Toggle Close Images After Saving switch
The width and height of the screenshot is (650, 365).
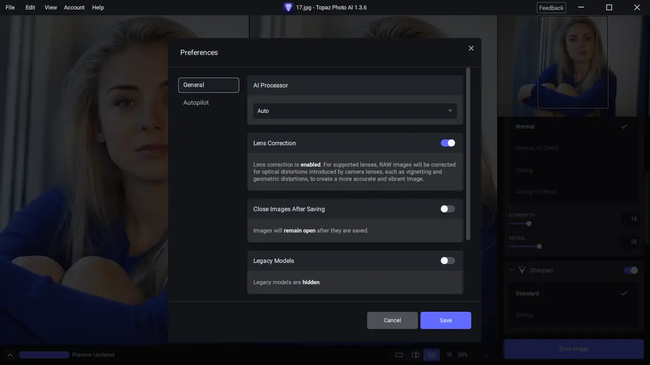coord(448,209)
